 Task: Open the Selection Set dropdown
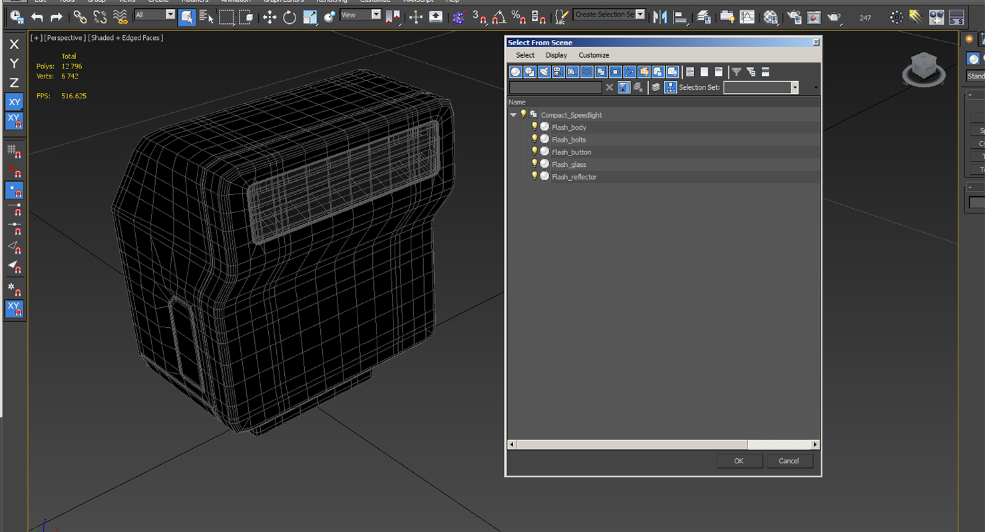pos(794,87)
